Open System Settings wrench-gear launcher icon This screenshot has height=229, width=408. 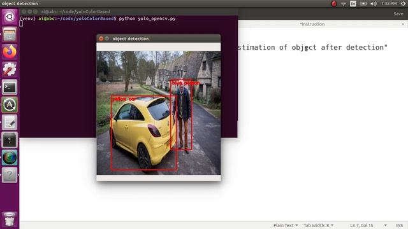point(10,69)
